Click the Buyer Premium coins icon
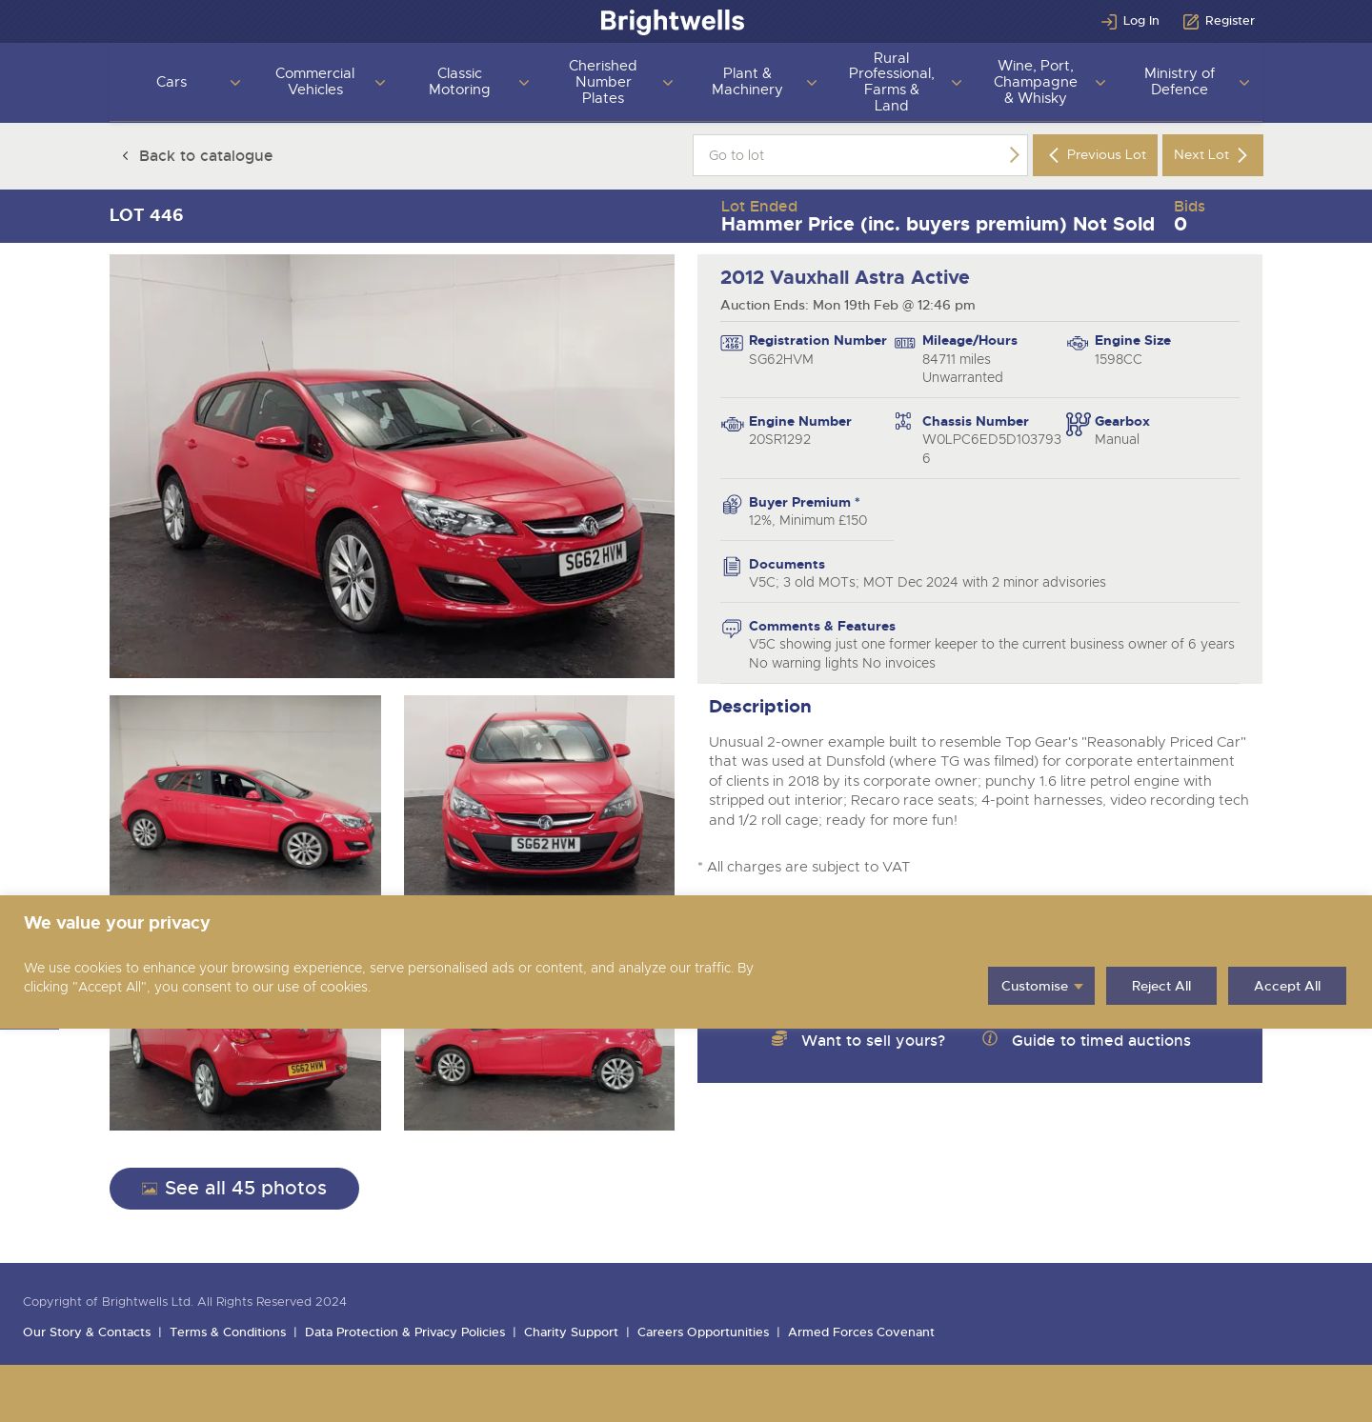1372x1422 pixels. (732, 504)
